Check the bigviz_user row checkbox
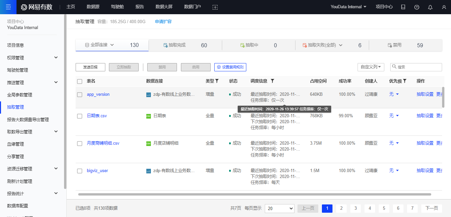451x217 pixels. (x=80, y=171)
